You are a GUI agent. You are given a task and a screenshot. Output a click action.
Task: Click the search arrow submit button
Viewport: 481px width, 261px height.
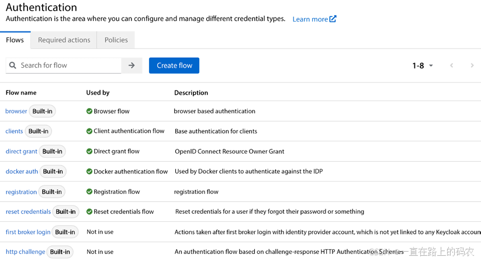132,65
